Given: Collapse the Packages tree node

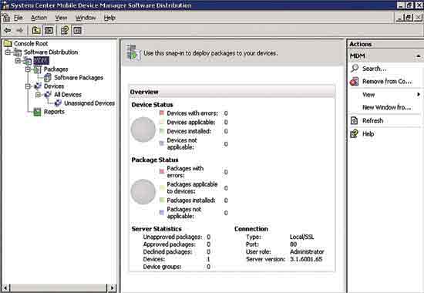Looking at the screenshot, I should (28, 69).
